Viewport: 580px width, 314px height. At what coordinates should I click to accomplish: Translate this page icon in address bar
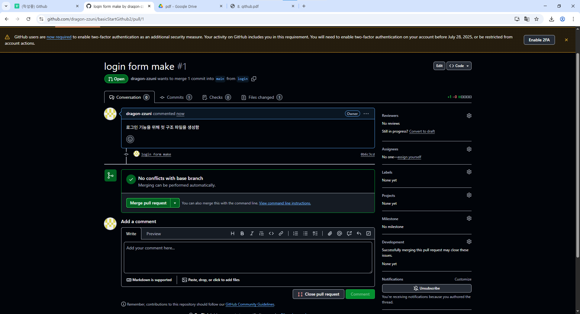point(527,19)
